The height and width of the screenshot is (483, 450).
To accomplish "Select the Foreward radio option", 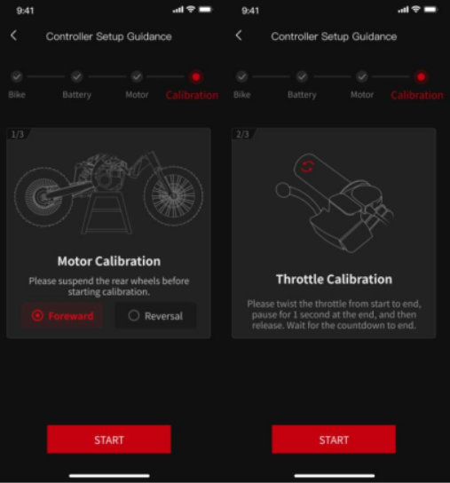I will tap(62, 316).
